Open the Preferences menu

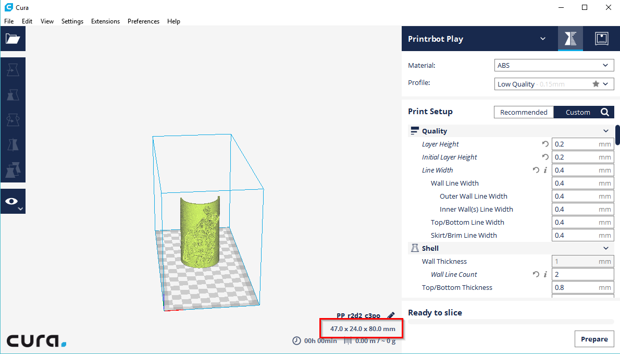point(143,21)
